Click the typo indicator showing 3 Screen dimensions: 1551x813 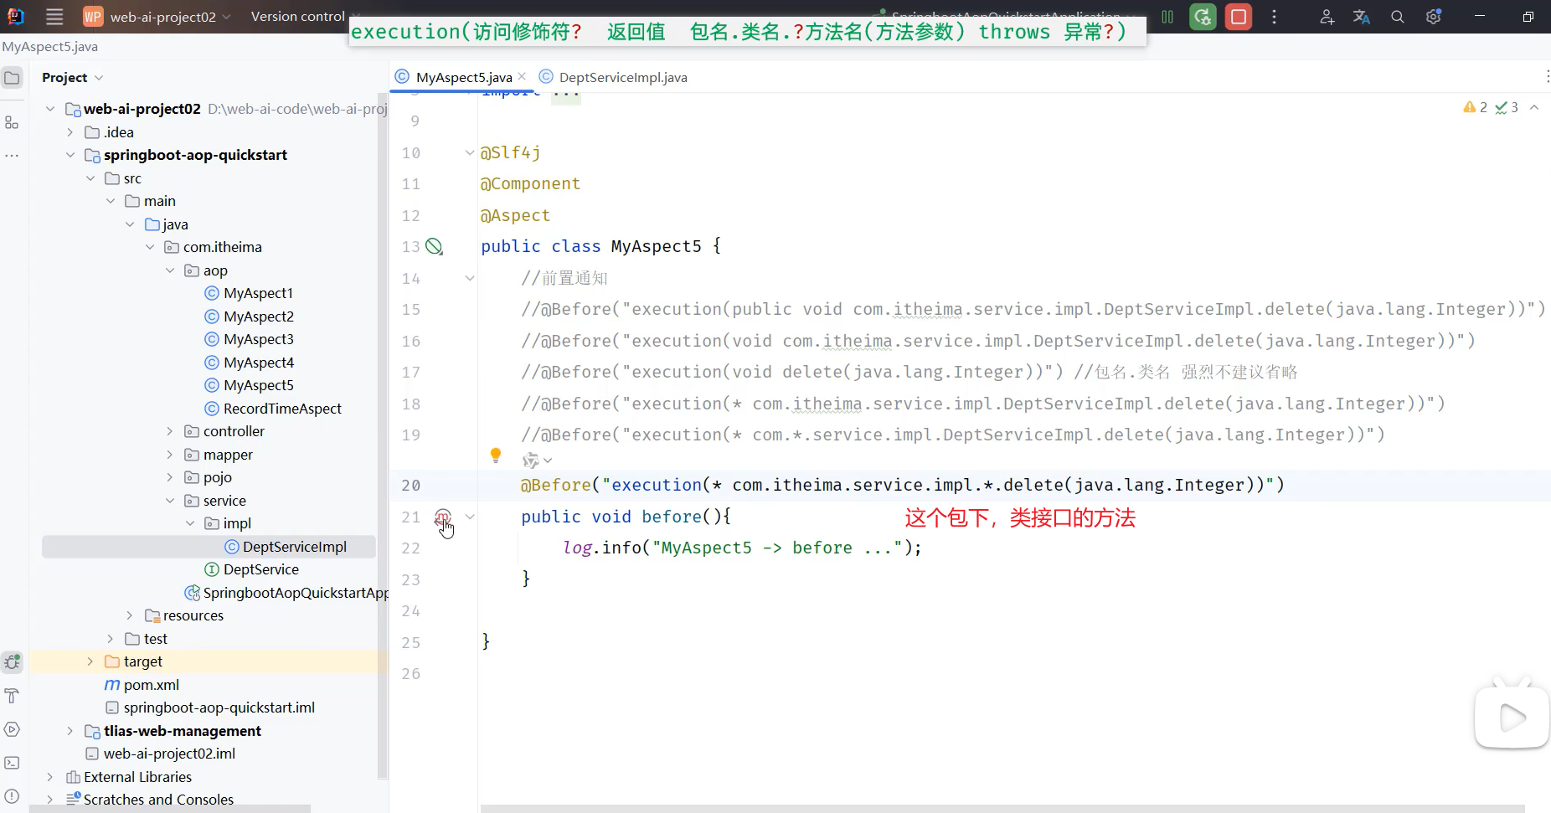pos(1507,107)
